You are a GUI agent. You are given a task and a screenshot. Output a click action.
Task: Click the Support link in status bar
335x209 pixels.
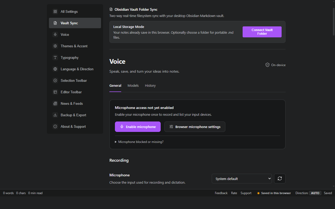[246, 193]
